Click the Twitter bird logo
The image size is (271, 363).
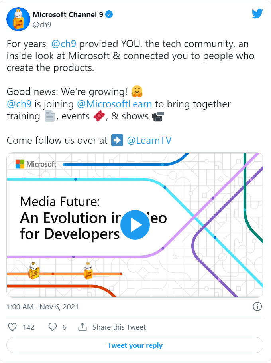[257, 14]
